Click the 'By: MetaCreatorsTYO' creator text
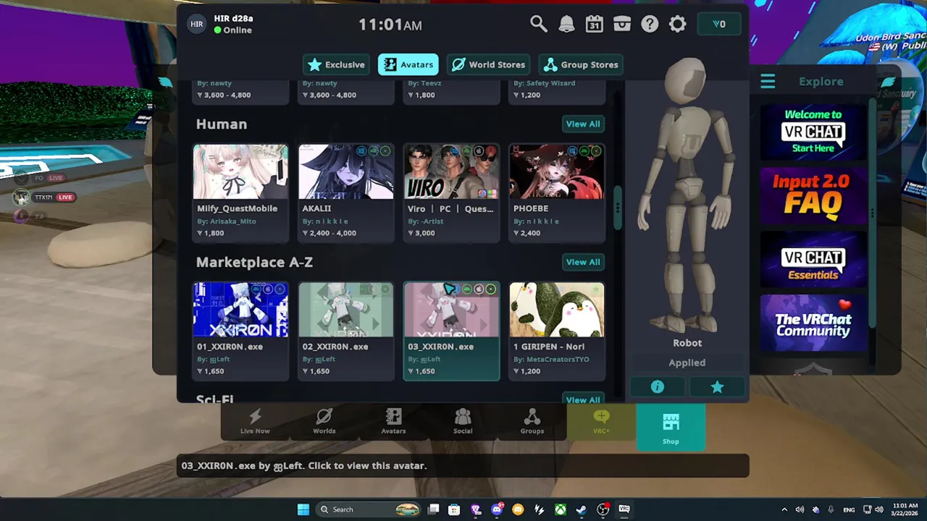This screenshot has width=927, height=521. (551, 360)
